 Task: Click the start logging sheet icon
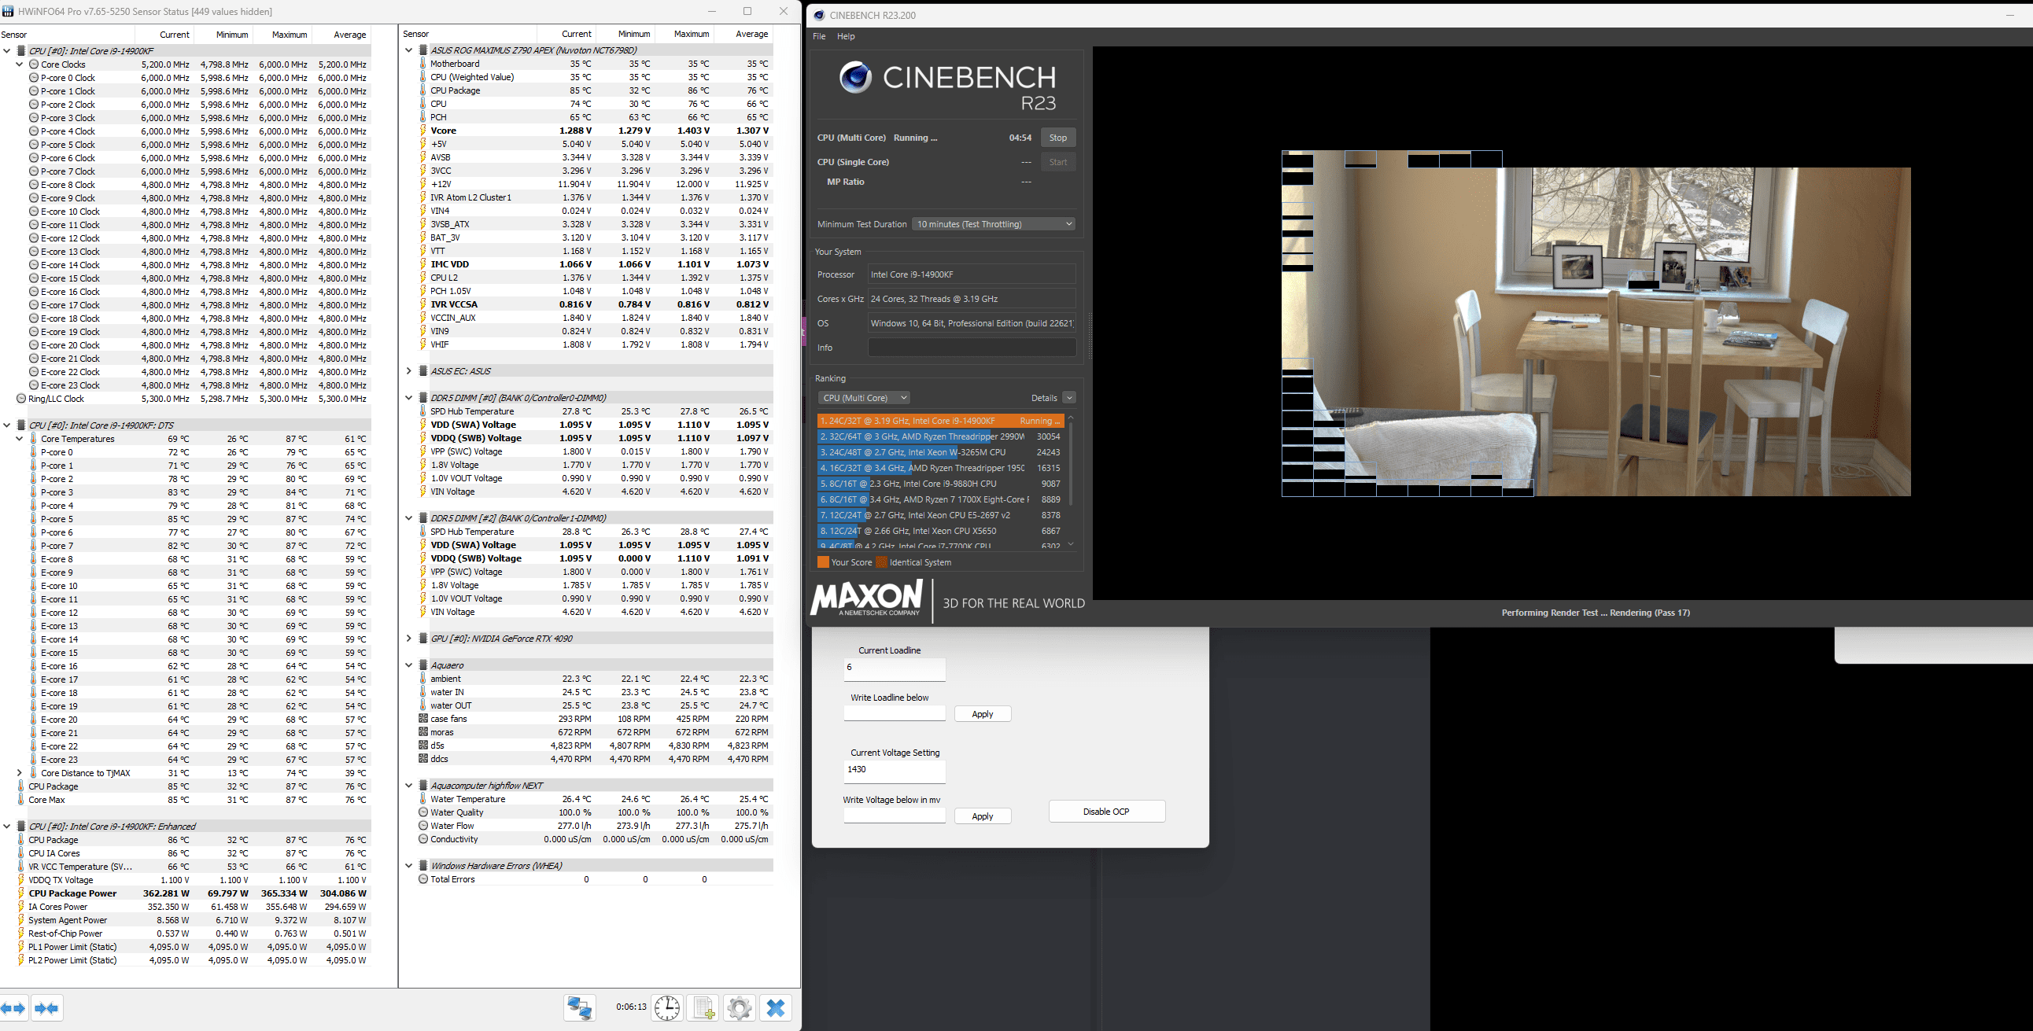(x=703, y=1008)
